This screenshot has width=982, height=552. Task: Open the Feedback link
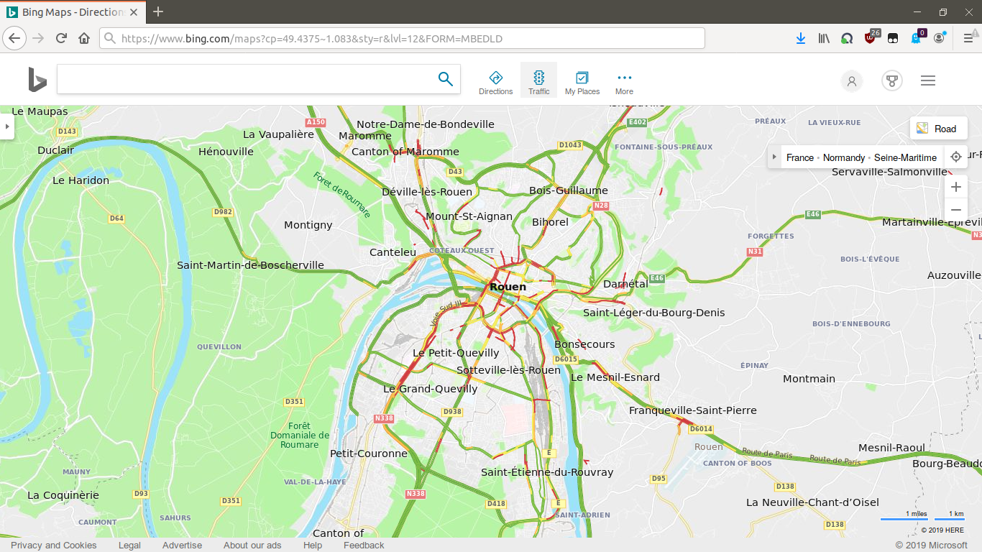pos(364,545)
